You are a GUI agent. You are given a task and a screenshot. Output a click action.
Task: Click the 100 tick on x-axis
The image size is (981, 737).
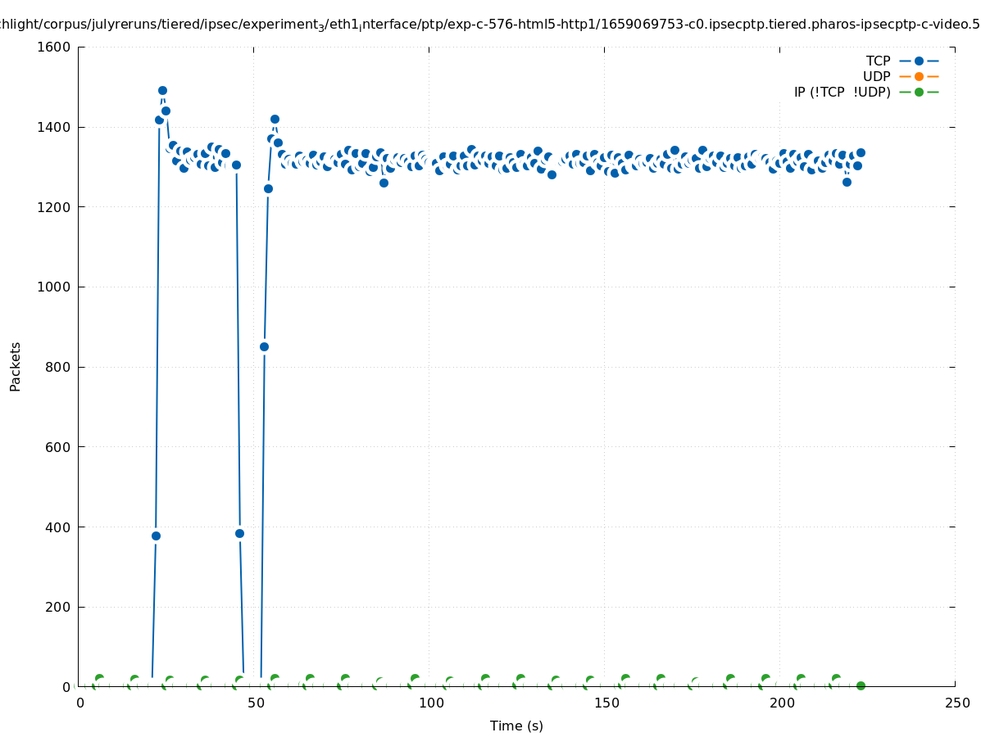pyautogui.click(x=430, y=703)
